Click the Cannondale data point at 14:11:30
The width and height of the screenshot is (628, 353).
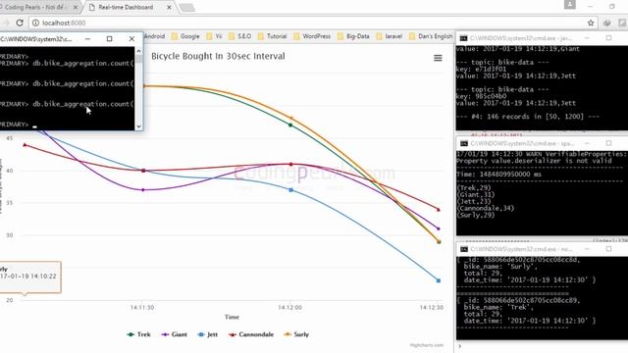(143, 171)
